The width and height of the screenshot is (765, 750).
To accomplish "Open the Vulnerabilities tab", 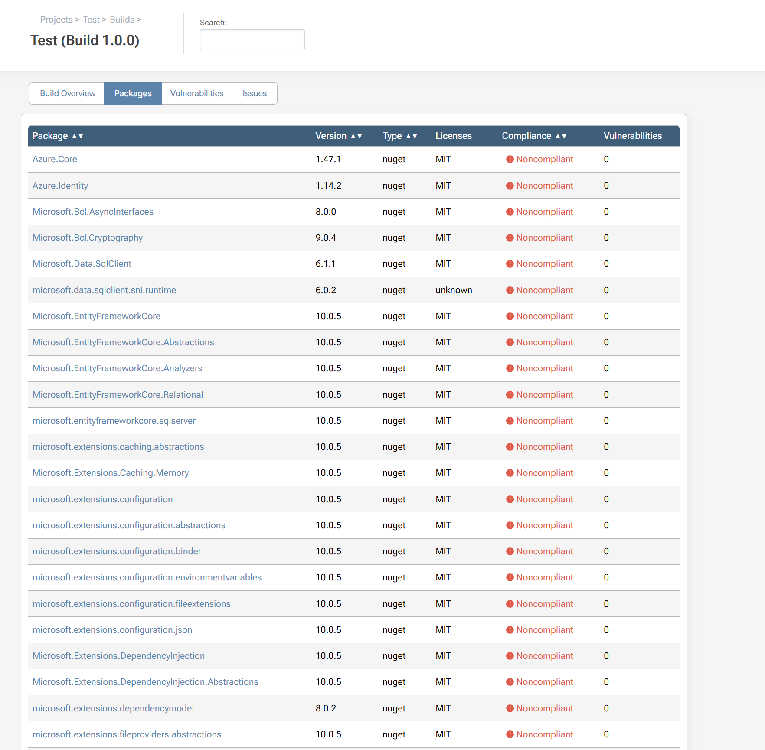I will point(197,93).
